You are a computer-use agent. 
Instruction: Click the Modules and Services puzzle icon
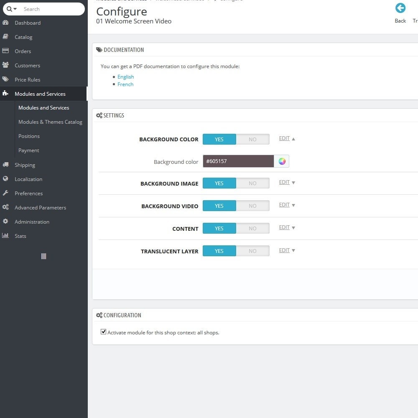coord(5,93)
